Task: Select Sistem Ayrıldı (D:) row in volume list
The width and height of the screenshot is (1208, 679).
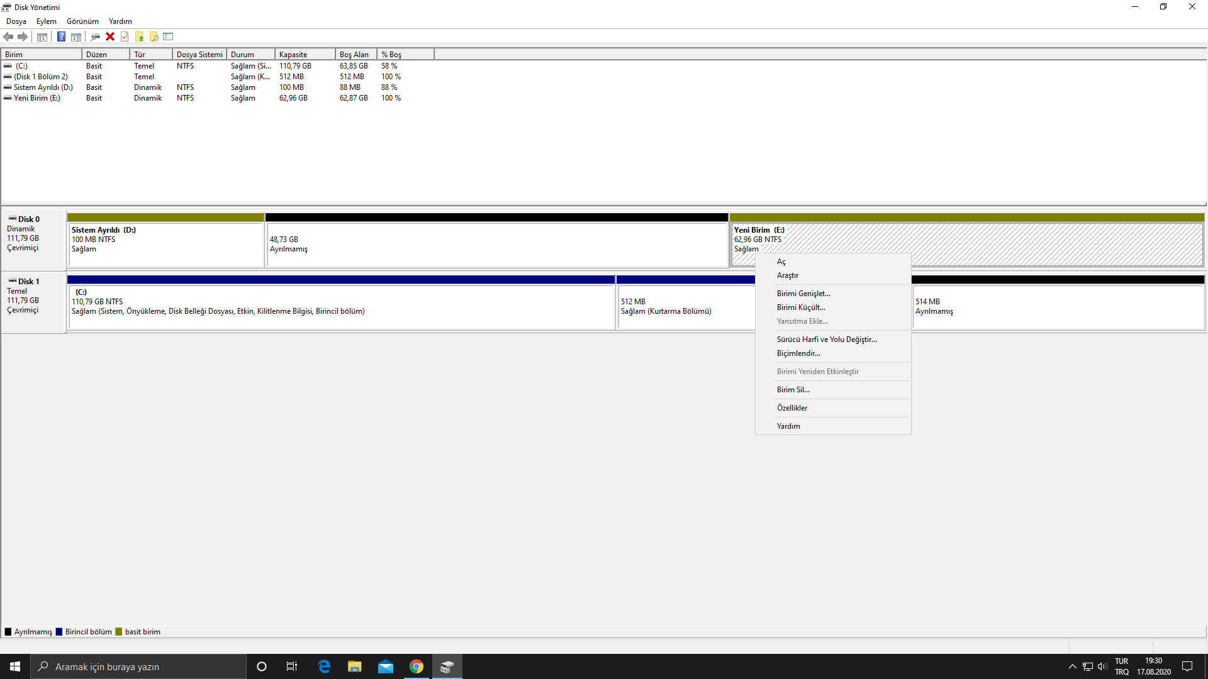Action: click(x=43, y=87)
